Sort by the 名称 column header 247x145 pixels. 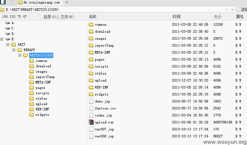click(92, 16)
